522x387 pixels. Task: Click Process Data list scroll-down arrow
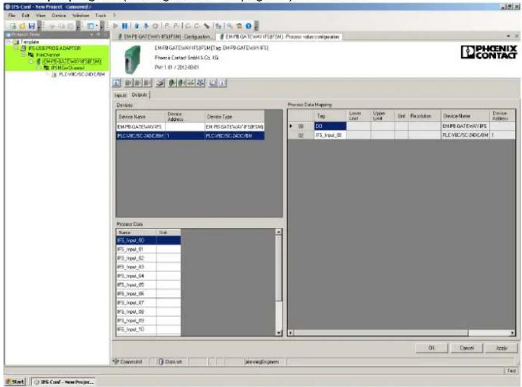pos(279,333)
